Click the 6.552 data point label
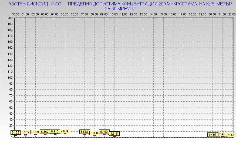This screenshot has height=143, width=236. [x=85, y=132]
